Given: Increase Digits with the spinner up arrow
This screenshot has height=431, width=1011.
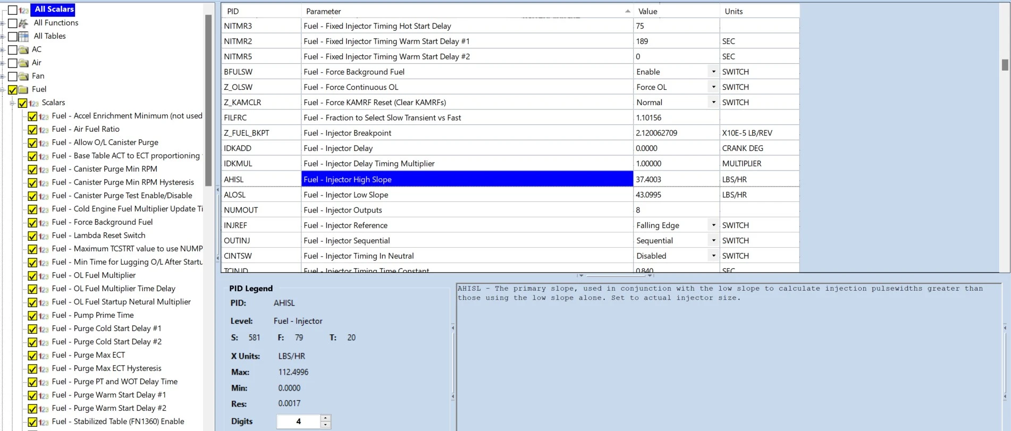Looking at the screenshot, I should [326, 418].
